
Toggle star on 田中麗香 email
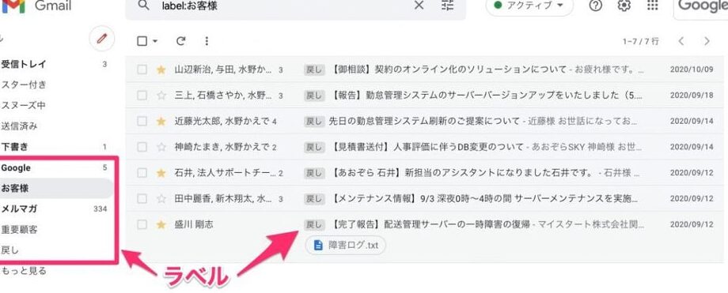point(161,199)
